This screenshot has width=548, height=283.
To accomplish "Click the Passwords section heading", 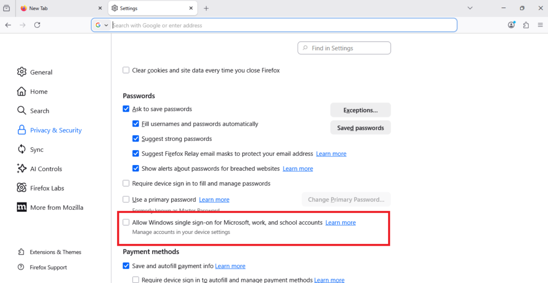I will (x=139, y=96).
